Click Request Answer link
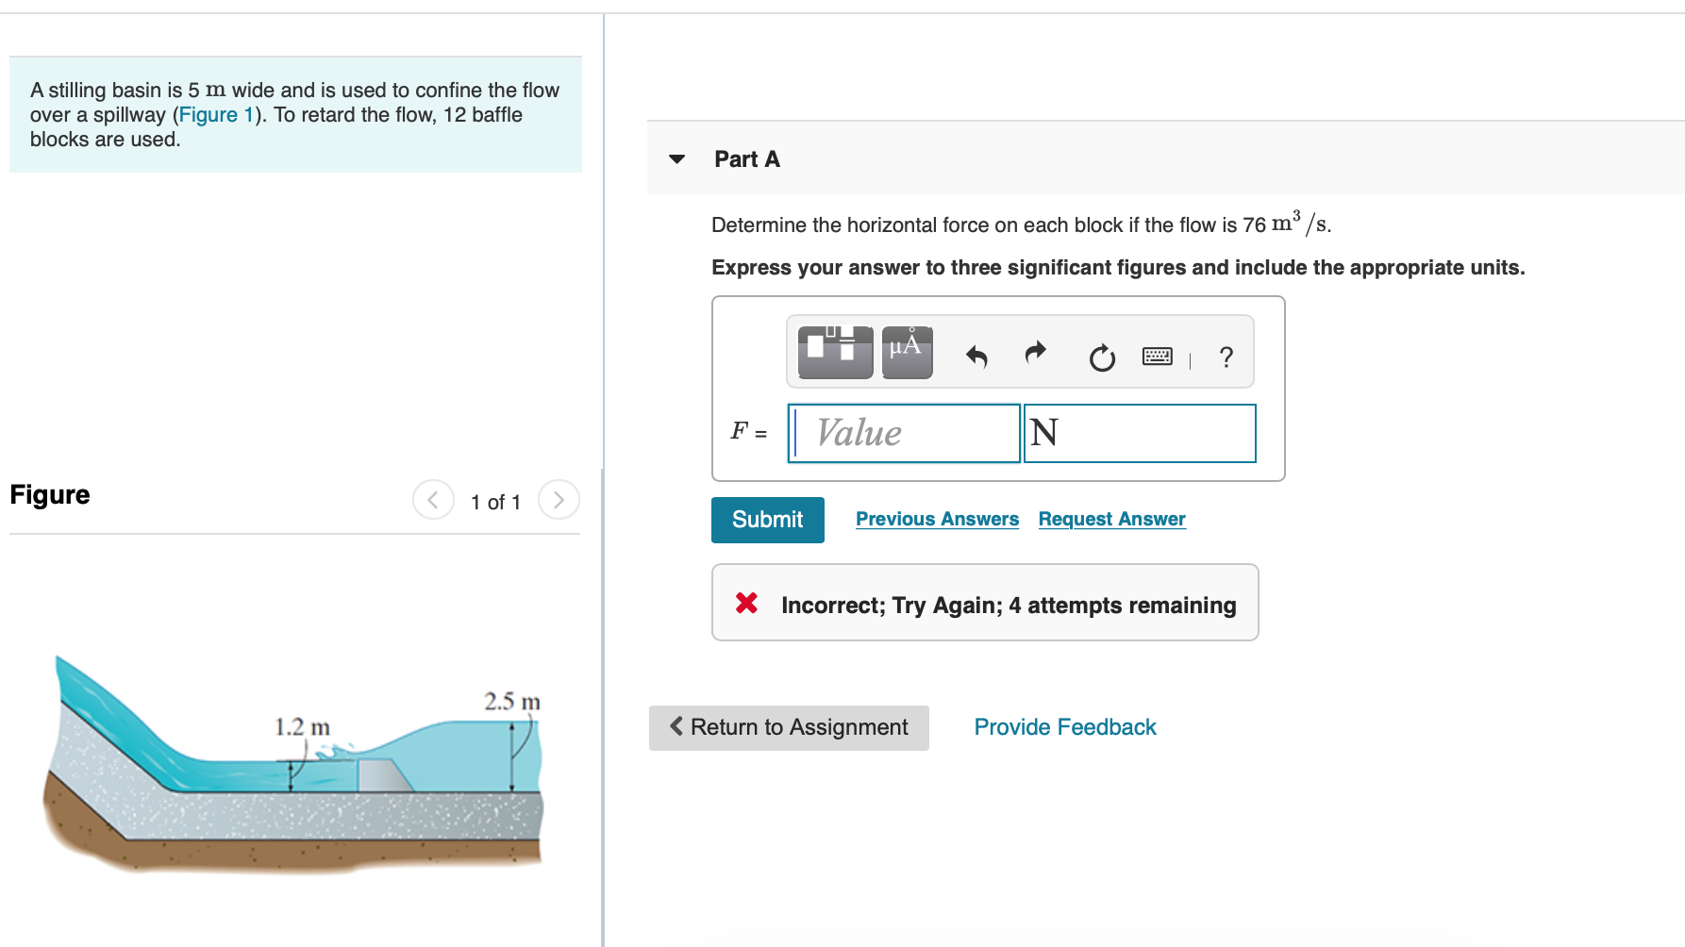 (x=1111, y=519)
